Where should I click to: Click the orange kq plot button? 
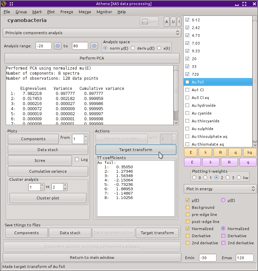[250, 152]
